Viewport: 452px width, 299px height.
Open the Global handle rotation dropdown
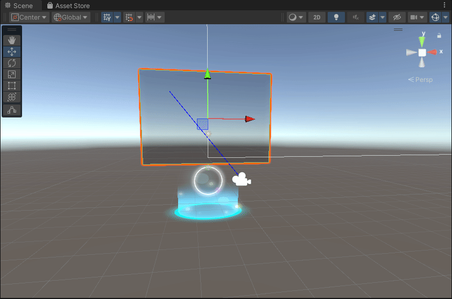[71, 17]
